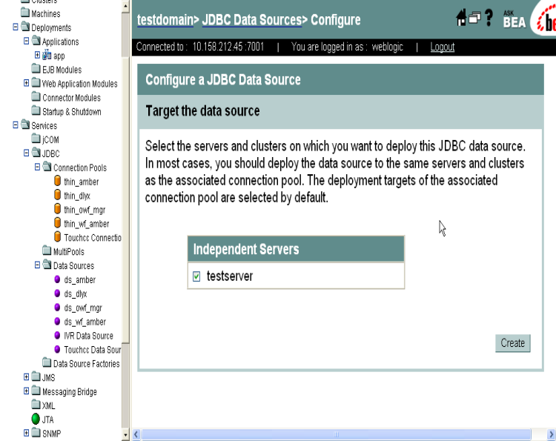Image resolution: width=556 pixels, height=441 pixels.
Task: Click the testserver label text
Action: point(229,276)
